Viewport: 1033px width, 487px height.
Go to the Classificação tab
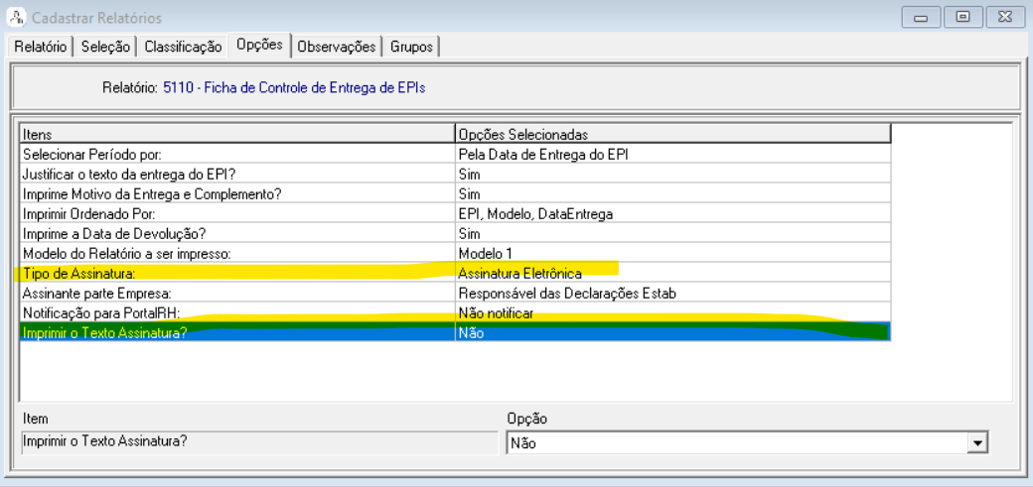pos(183,47)
